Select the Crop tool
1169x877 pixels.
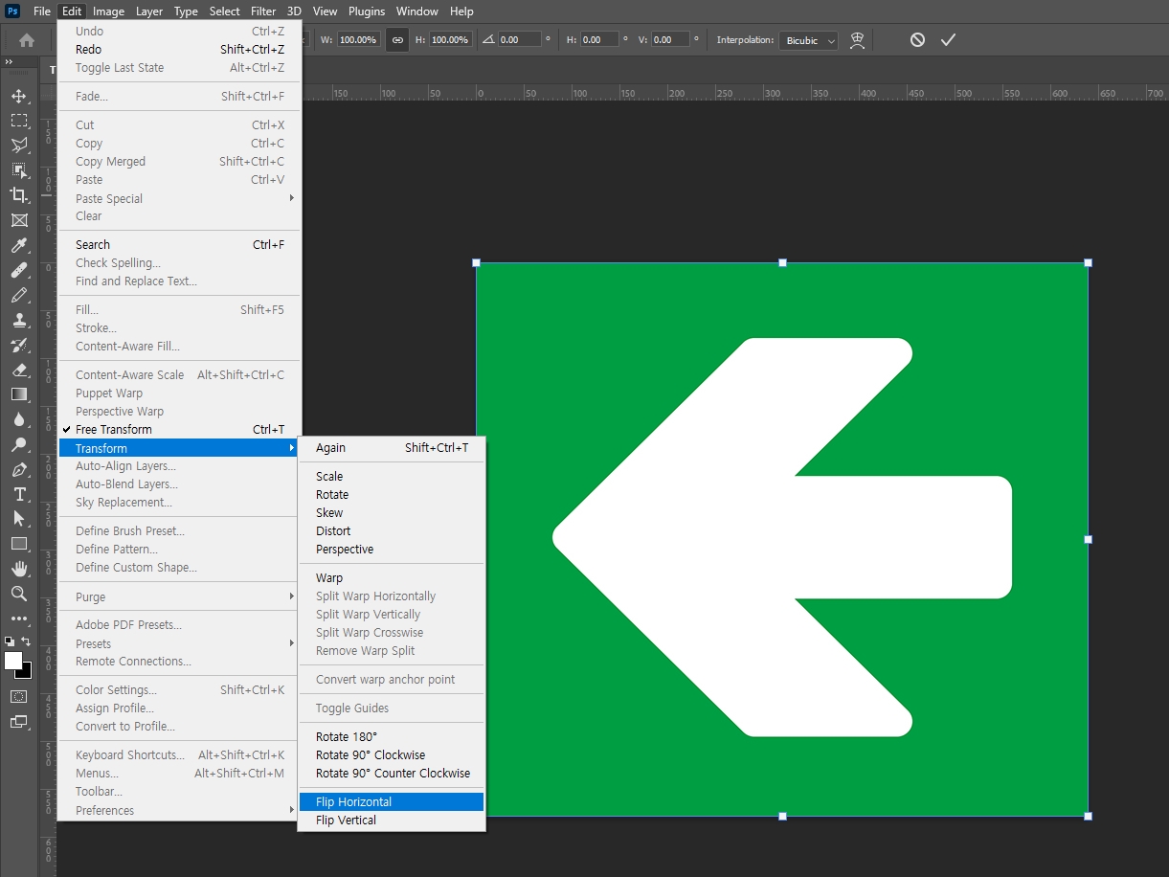coord(18,195)
